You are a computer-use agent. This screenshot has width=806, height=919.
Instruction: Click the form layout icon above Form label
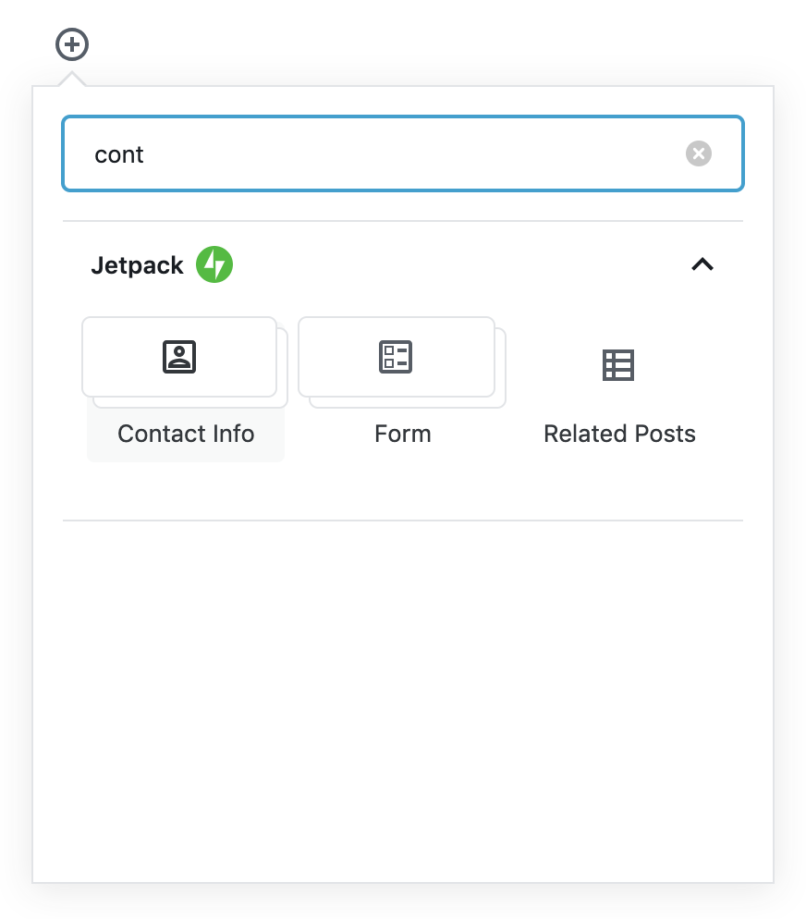[397, 357]
